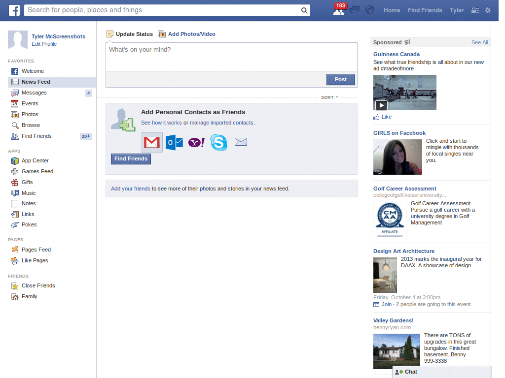The image size is (505, 378).
Task: Click the Close Friends star icon
Action: pyautogui.click(x=15, y=286)
